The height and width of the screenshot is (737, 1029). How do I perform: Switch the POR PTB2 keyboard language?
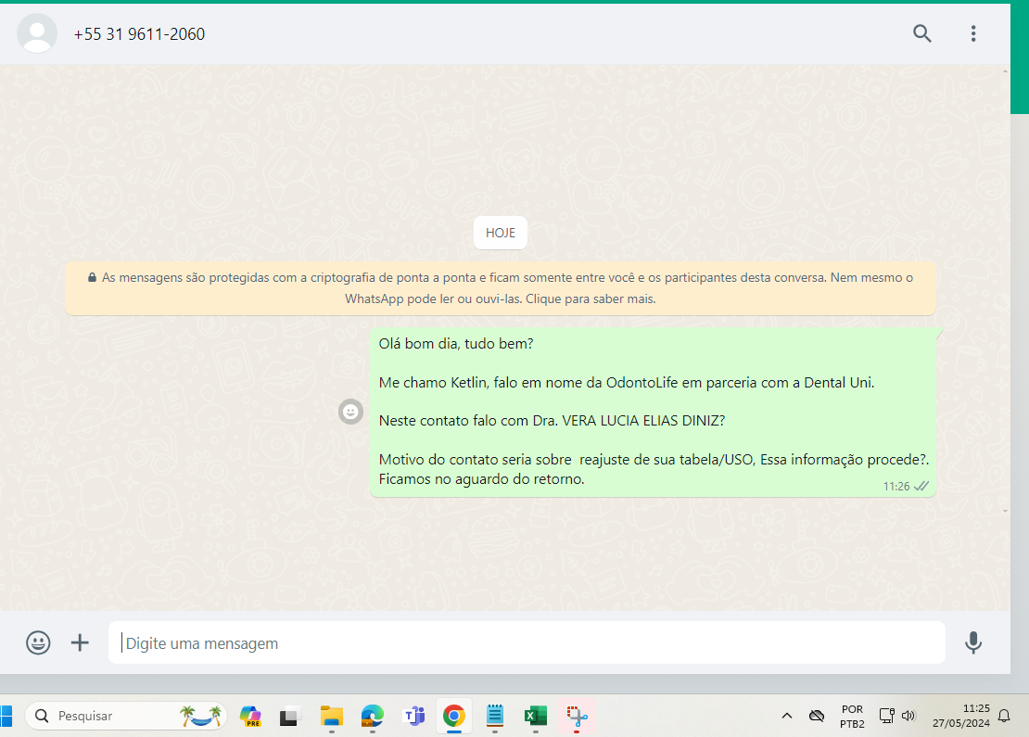coord(852,716)
